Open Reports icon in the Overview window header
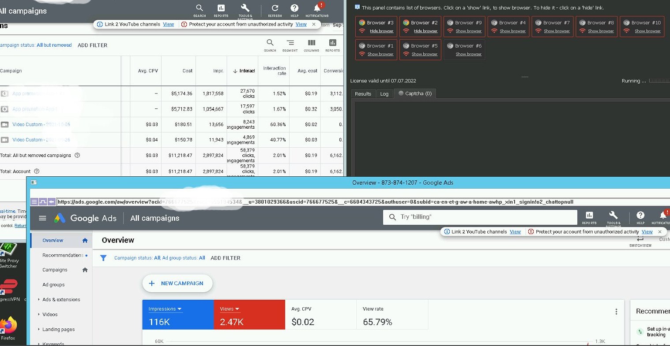This screenshot has height=346, width=670. coord(589,215)
